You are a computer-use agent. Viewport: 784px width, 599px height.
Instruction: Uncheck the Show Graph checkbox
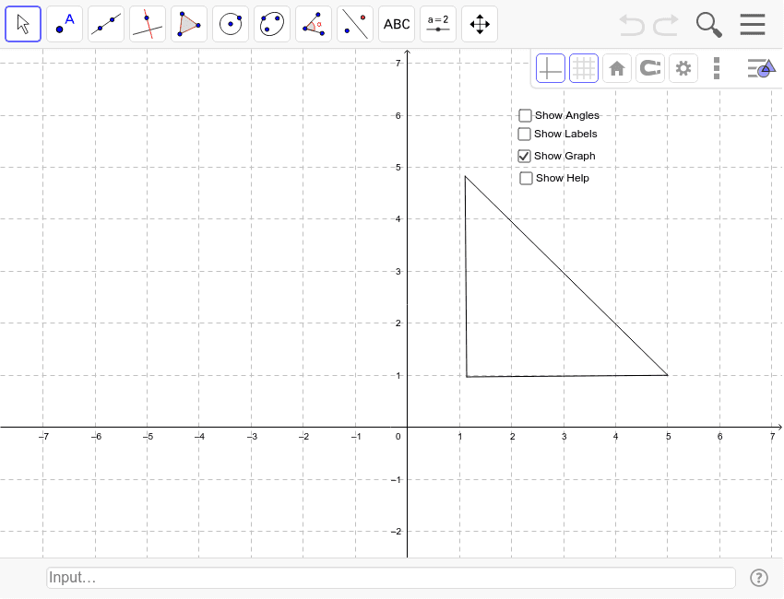524,156
